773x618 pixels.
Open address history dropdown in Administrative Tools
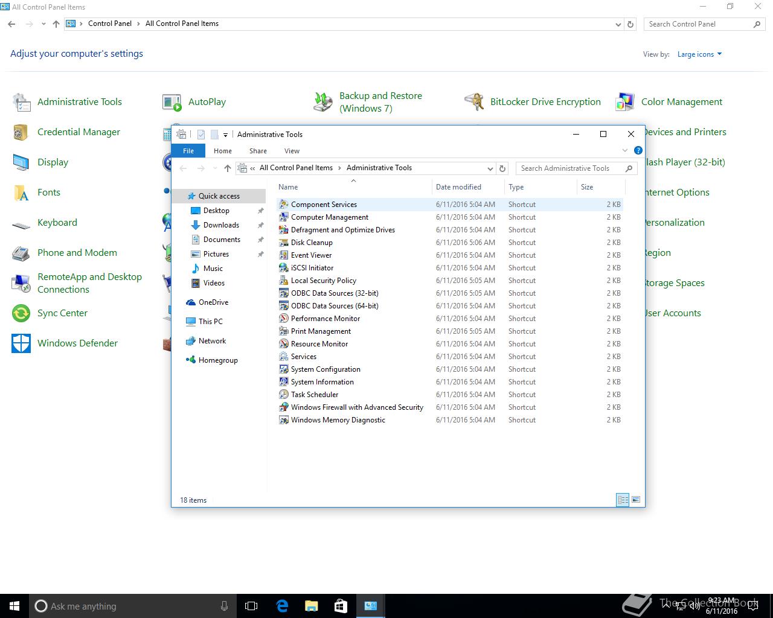(x=490, y=168)
